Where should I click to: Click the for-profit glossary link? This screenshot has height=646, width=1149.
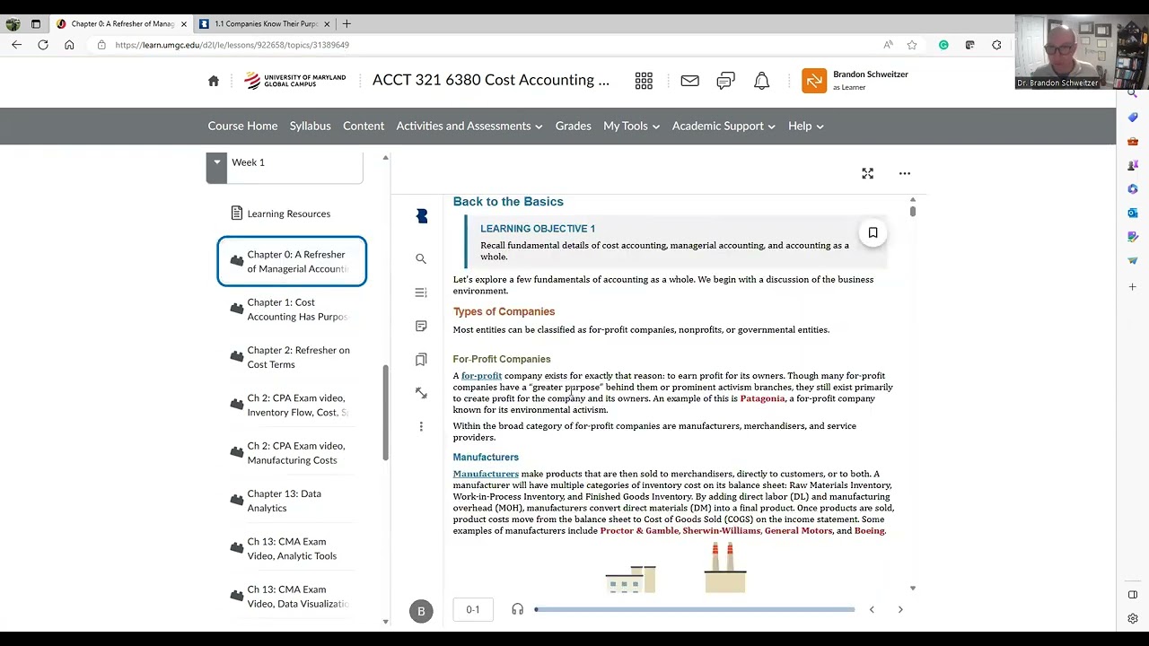481,376
